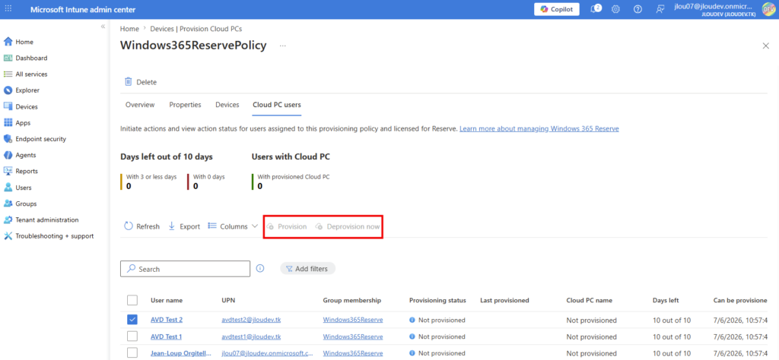The image size is (779, 360).
Task: Click the search info icon
Action: pyautogui.click(x=260, y=268)
